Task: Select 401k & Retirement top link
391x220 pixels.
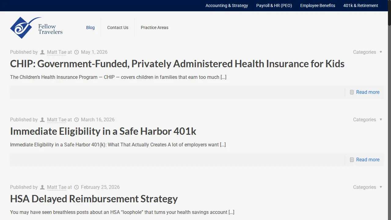Action: 361,5
